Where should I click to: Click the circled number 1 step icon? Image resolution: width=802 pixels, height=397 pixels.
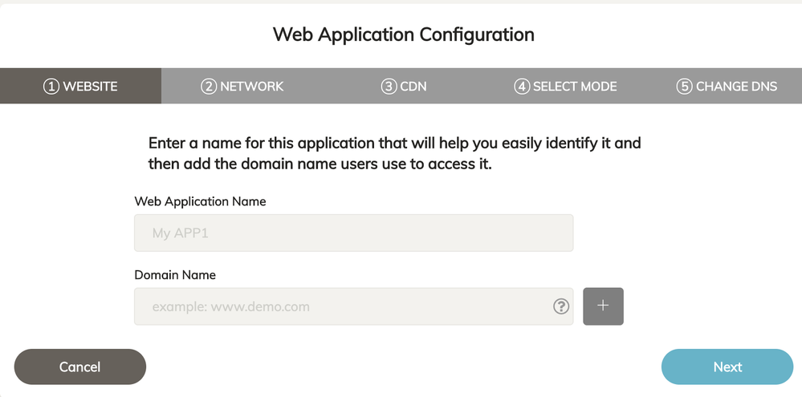pyautogui.click(x=51, y=86)
